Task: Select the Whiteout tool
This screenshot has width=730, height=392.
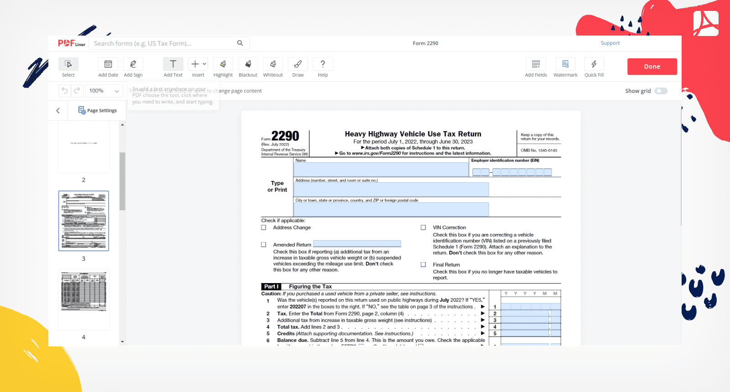Action: (x=273, y=64)
